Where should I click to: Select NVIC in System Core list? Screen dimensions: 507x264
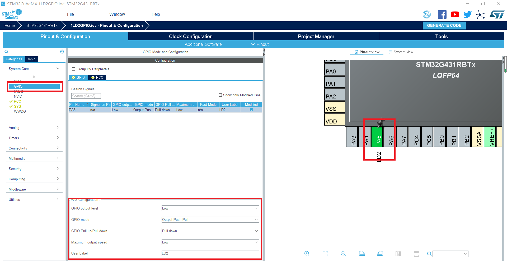[x=18, y=96]
